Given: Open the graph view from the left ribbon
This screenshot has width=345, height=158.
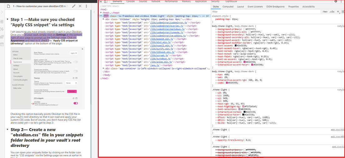Looking at the screenshot, I should [x=2, y=29].
